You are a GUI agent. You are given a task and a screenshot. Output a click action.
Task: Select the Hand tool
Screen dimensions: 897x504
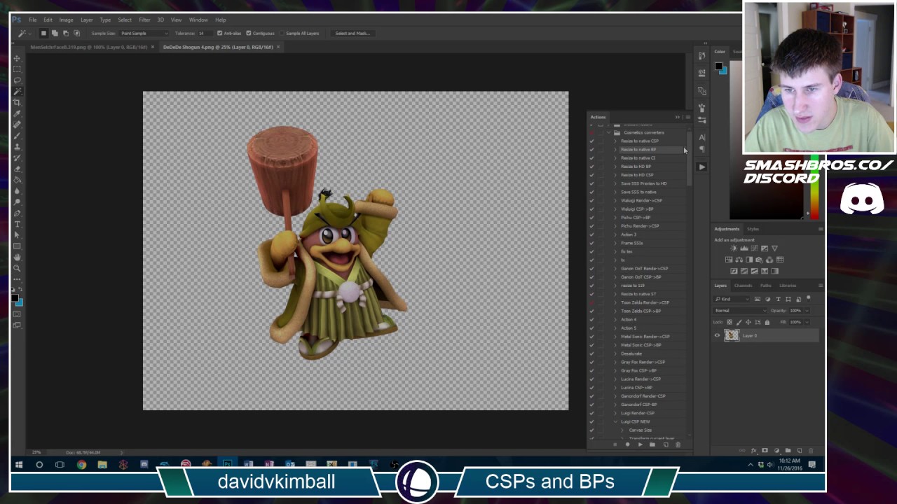[17, 258]
